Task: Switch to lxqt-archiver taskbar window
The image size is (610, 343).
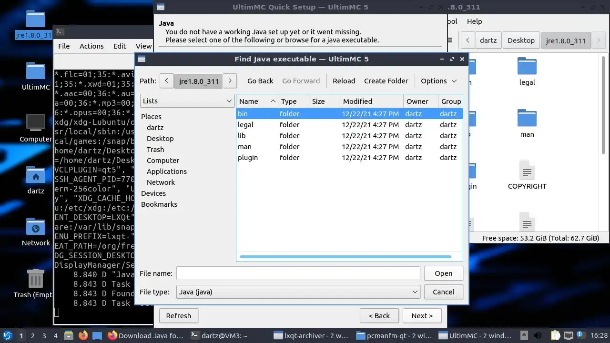Action: pos(311,335)
